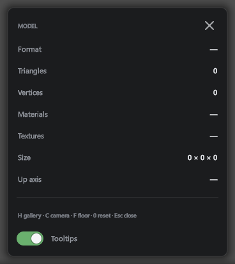Click the 'Esc close' shortcut hint
235x264 pixels.
(125, 216)
